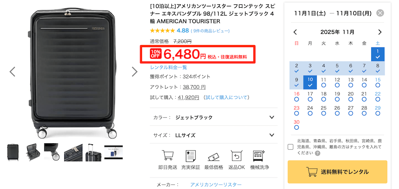Go to next month in calendar
The image size is (399, 189).
pyautogui.click(x=380, y=32)
